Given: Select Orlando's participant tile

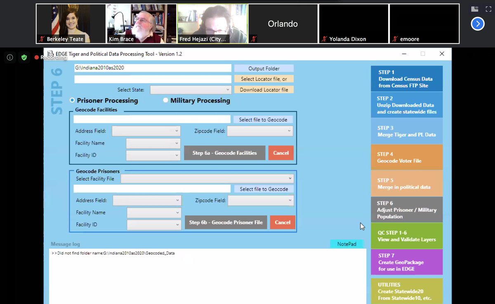Looking at the screenshot, I should coord(283,24).
